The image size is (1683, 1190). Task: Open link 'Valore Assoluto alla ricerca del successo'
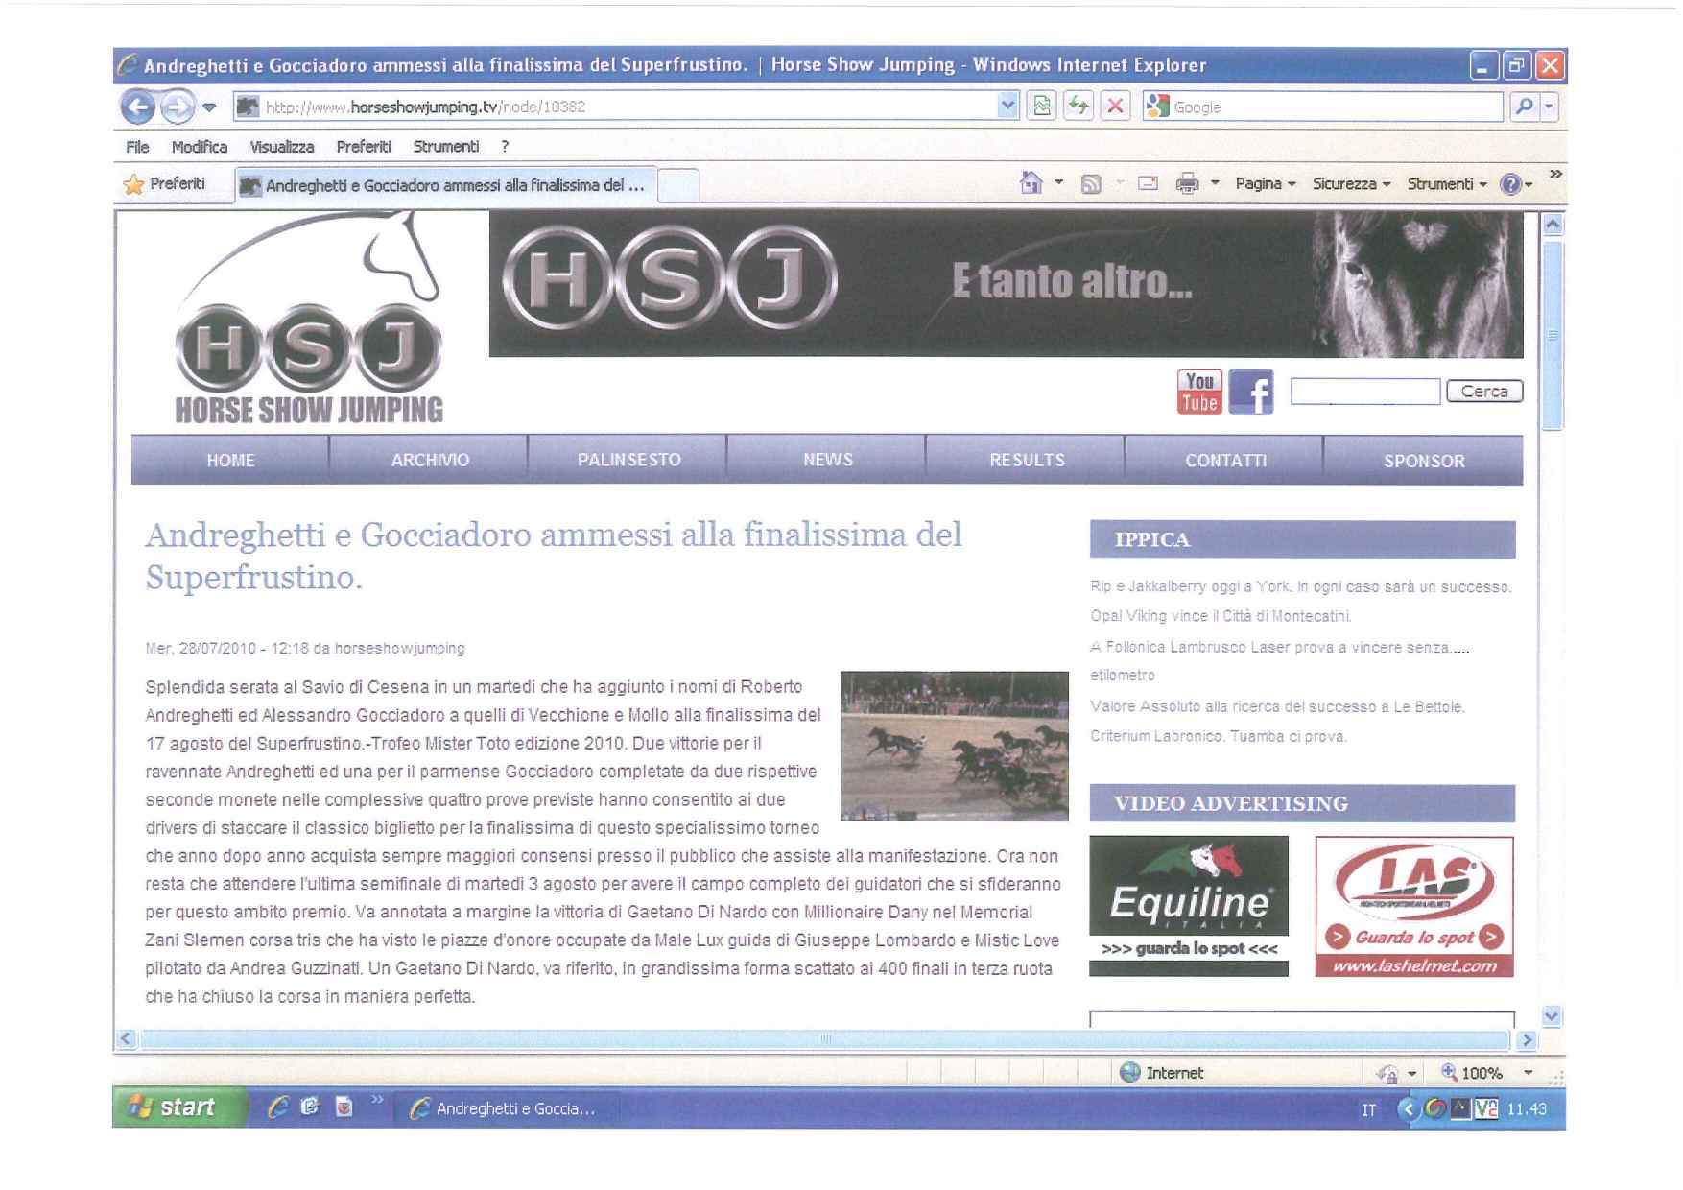pos(1278,707)
